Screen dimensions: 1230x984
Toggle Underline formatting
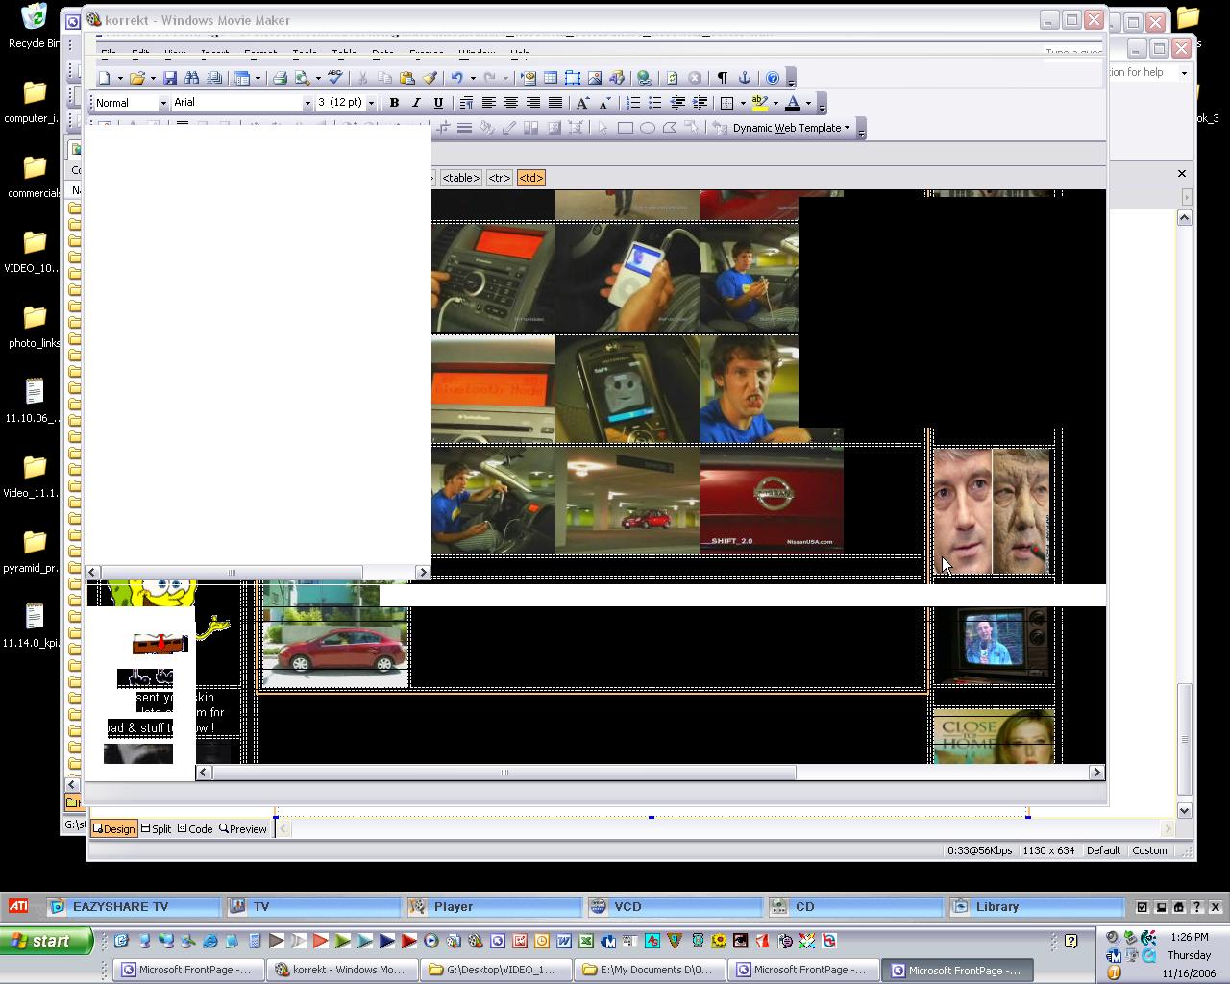(438, 103)
